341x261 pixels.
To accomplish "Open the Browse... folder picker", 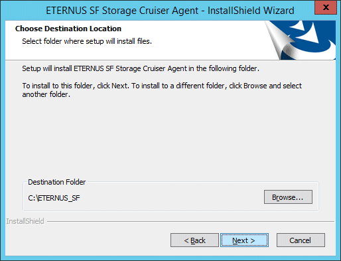I will tap(288, 197).
